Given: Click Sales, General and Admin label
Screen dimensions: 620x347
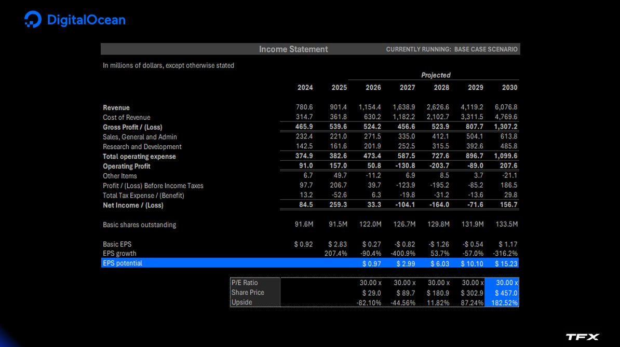Looking at the screenshot, I should [140, 137].
